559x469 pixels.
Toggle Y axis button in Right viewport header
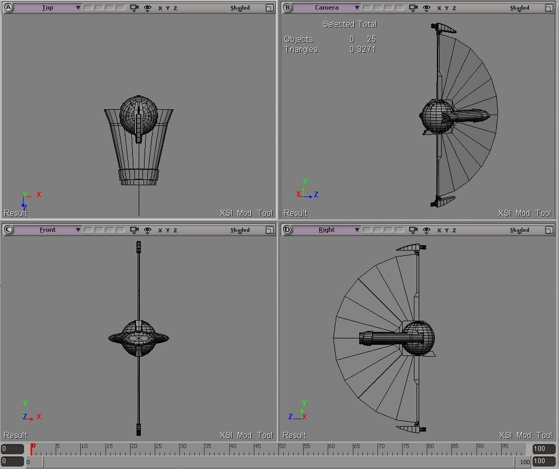point(447,230)
